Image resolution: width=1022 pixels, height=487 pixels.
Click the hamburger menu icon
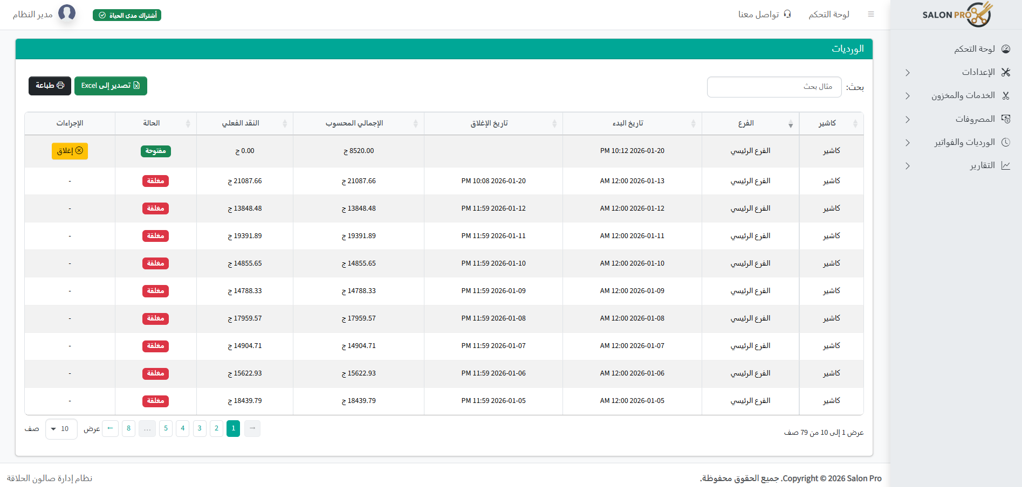871,14
